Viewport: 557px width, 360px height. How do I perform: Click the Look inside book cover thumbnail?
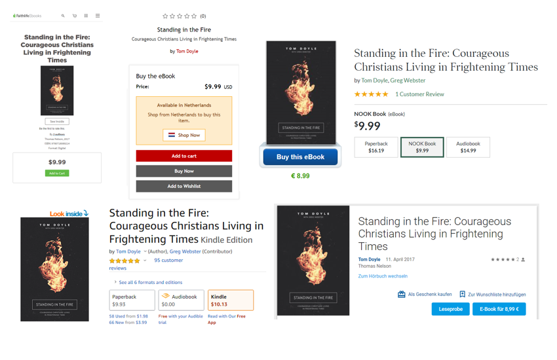tap(54, 269)
